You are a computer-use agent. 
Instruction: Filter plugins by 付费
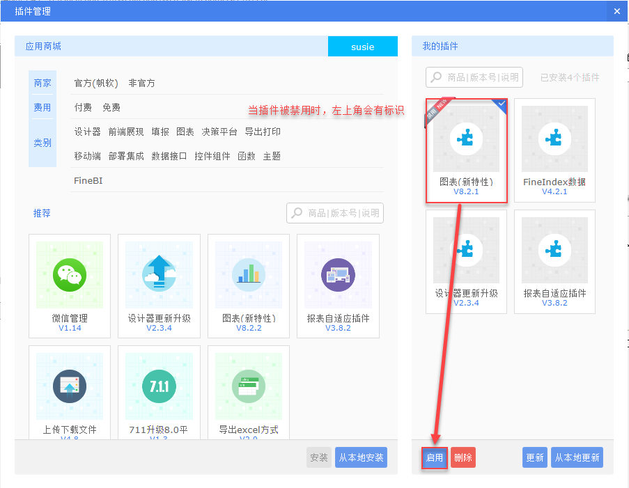[x=83, y=107]
